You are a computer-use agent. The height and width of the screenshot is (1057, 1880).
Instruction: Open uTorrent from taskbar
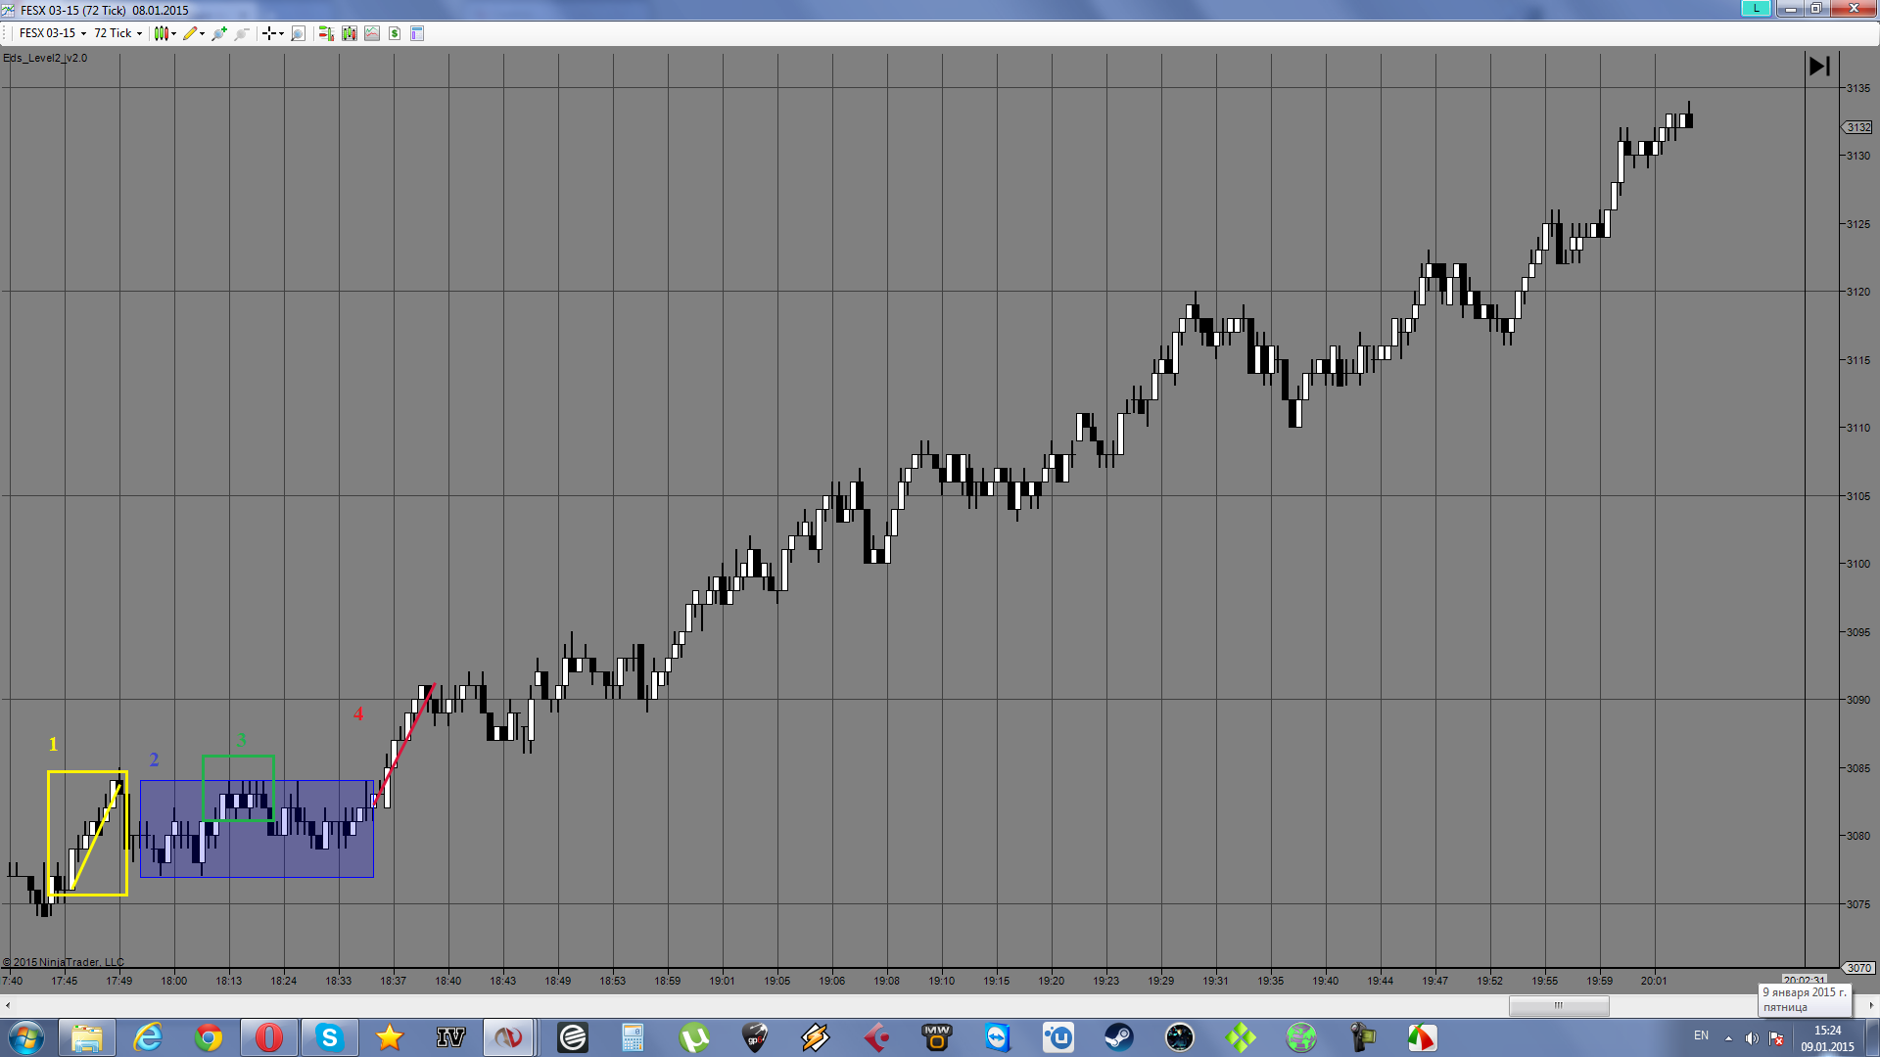pos(693,1037)
